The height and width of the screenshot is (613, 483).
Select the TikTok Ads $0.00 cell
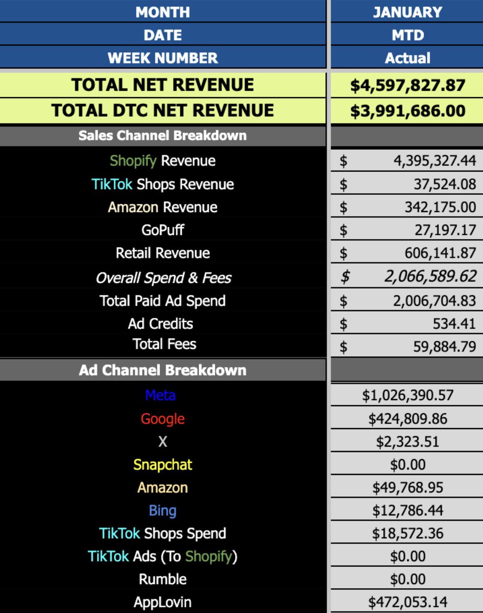(x=407, y=556)
